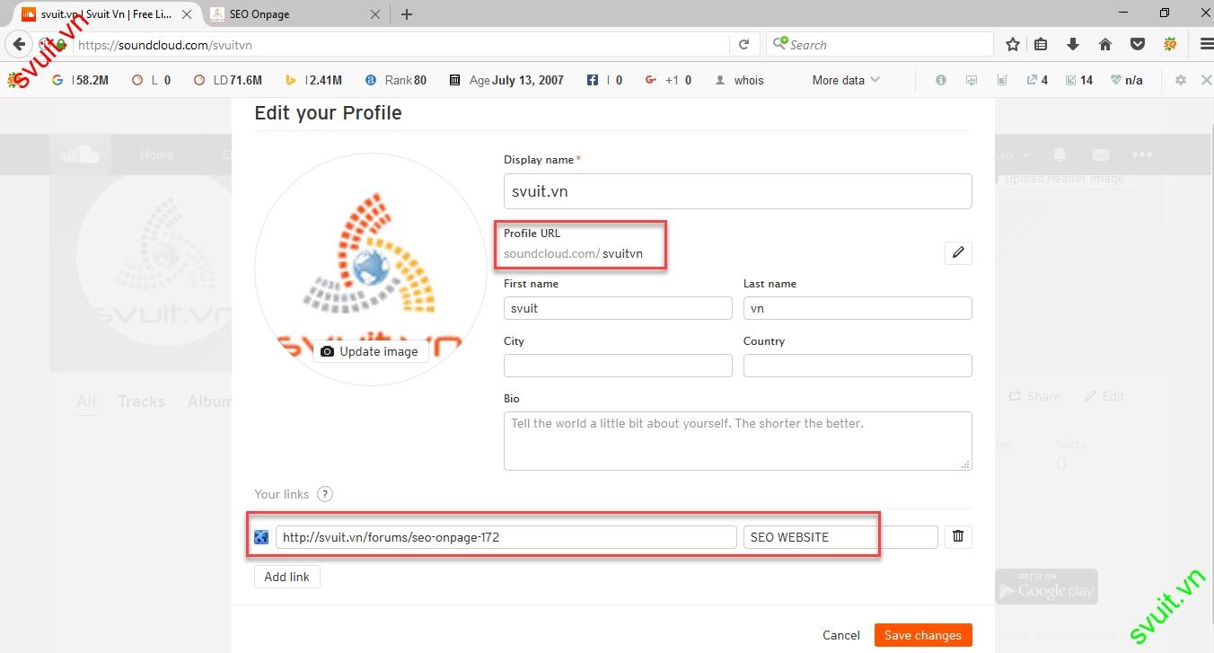Open the whois lookup link
The height and width of the screenshot is (653, 1214).
click(739, 80)
